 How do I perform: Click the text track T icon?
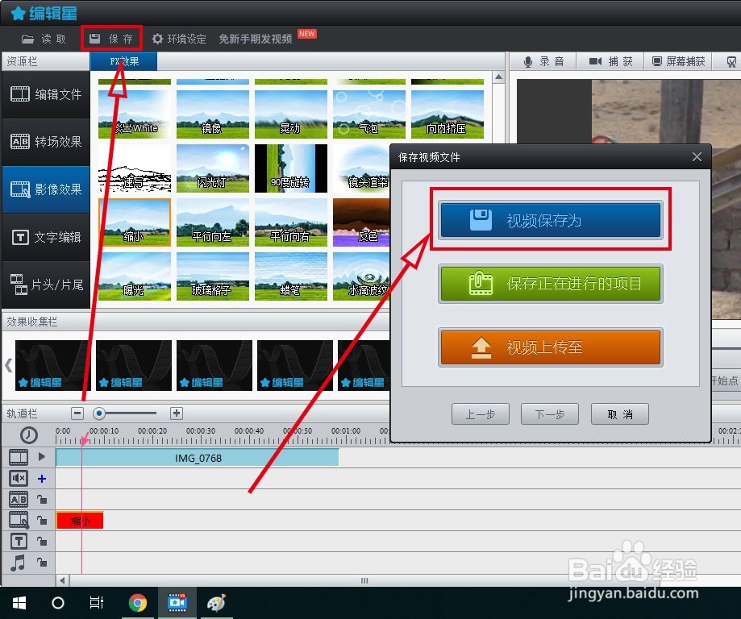(19, 541)
